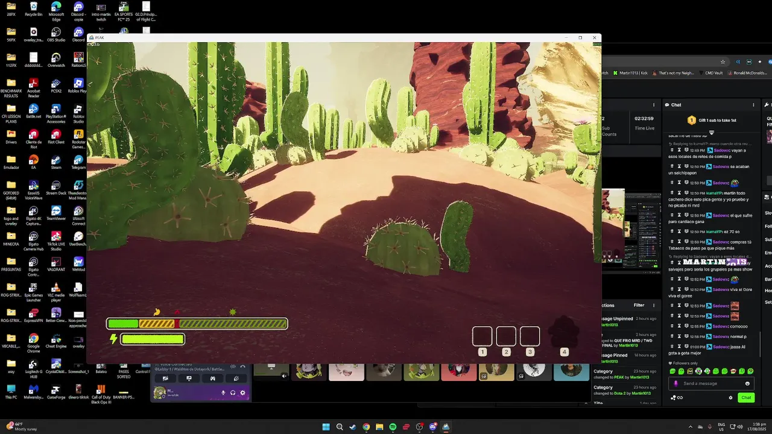Click Send a message chat field
Screen dimensions: 772x434
pos(712,383)
